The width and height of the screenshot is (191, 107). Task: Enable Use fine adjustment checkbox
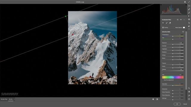[x=163, y=80]
